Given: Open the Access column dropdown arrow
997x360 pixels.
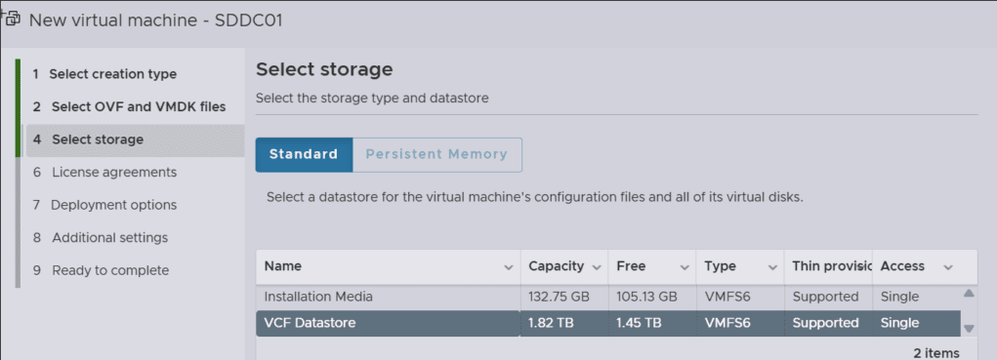Looking at the screenshot, I should pos(948,267).
